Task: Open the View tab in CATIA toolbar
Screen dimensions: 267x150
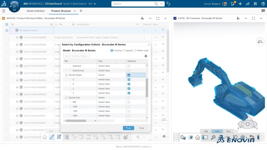Action: [217, 131]
